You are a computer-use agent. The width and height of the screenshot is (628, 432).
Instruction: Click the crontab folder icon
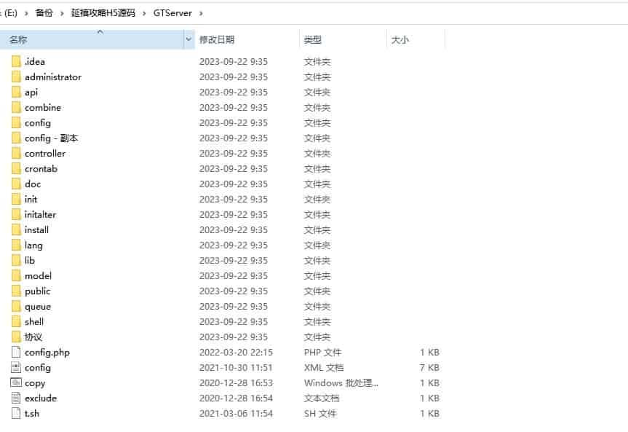point(16,168)
